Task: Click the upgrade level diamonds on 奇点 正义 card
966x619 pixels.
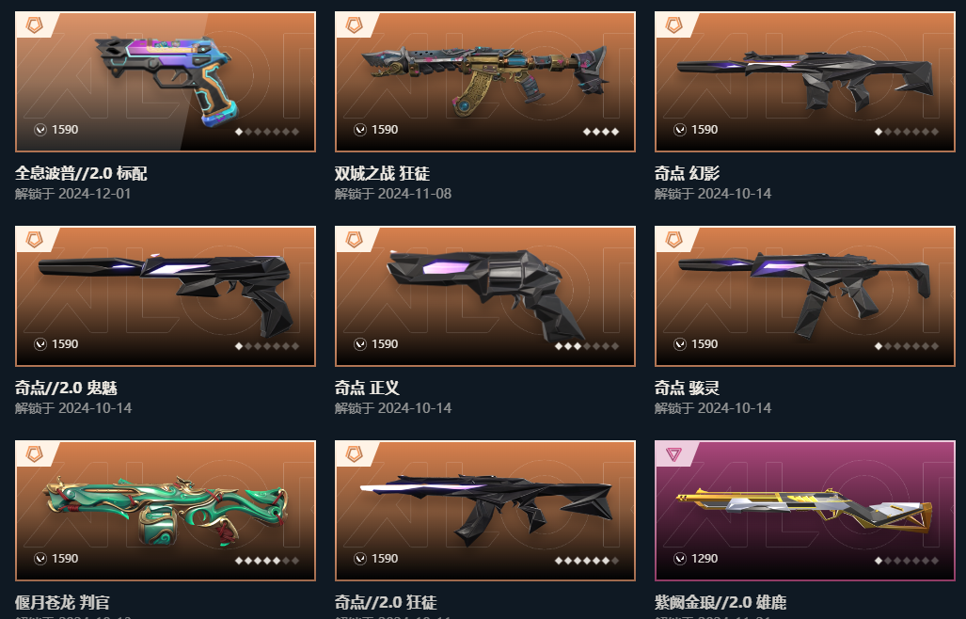Action: [x=587, y=346]
